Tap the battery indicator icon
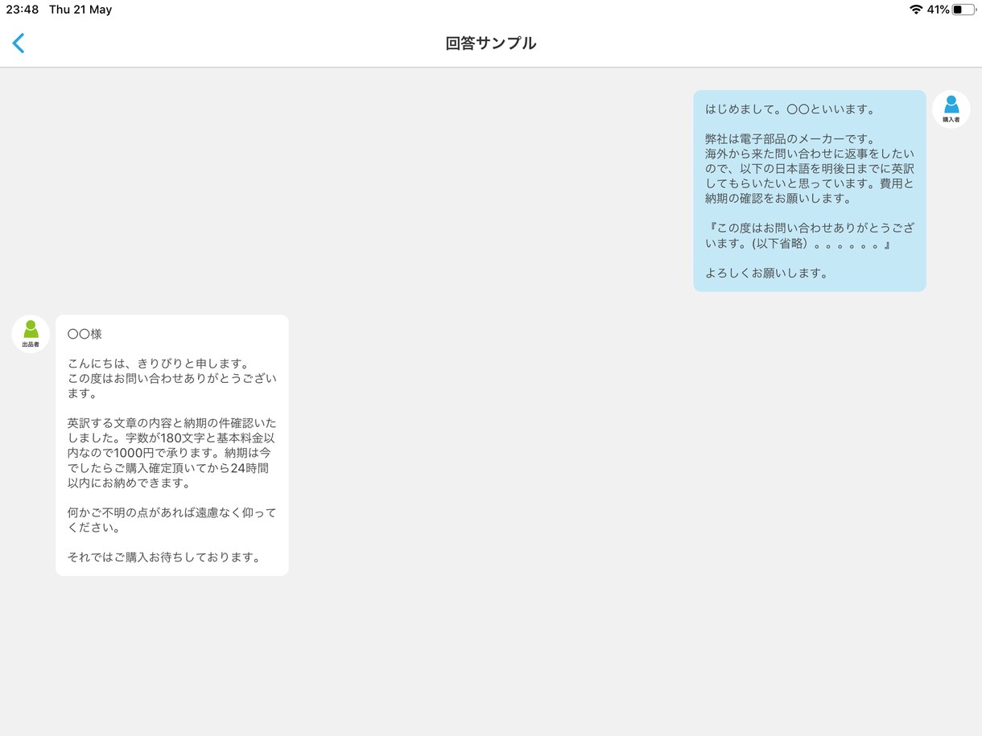 pos(964,10)
